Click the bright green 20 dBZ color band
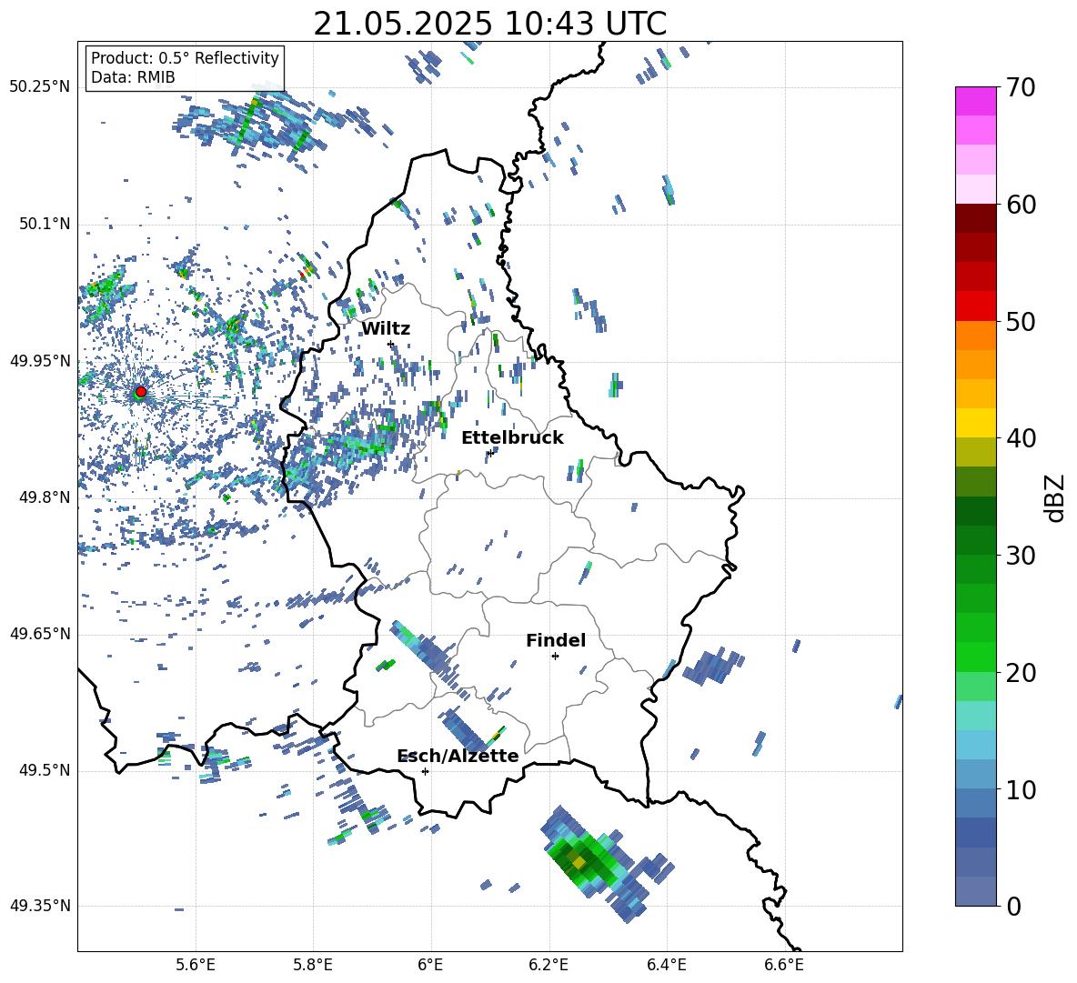1077x983 pixels. (976, 657)
